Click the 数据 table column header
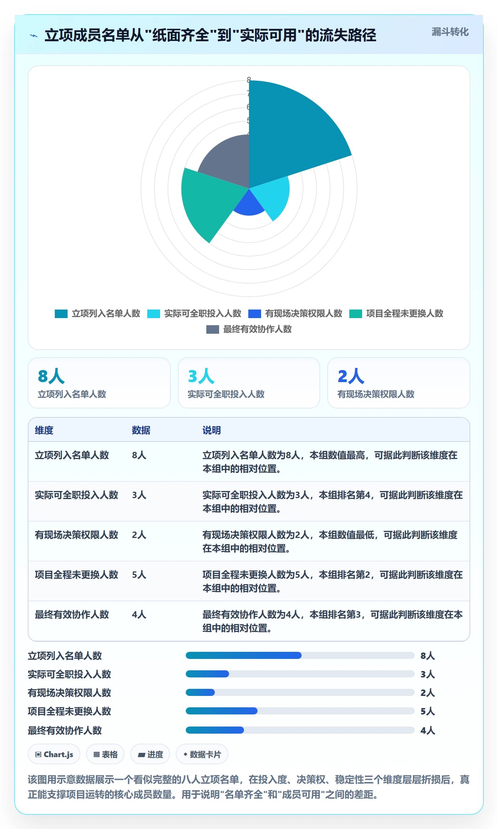This screenshot has height=829, width=498. pos(141,430)
